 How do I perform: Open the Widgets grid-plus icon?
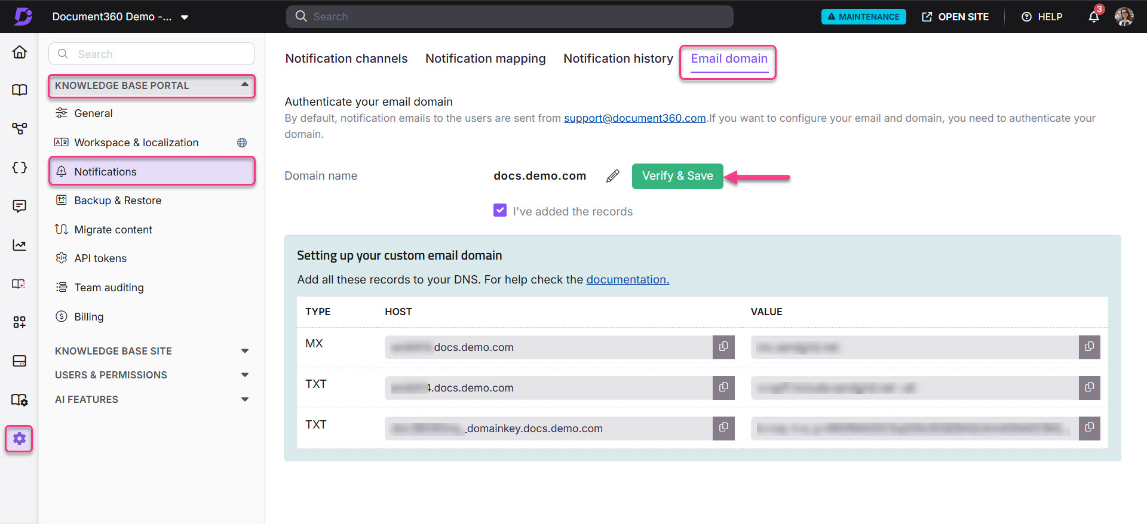19,322
